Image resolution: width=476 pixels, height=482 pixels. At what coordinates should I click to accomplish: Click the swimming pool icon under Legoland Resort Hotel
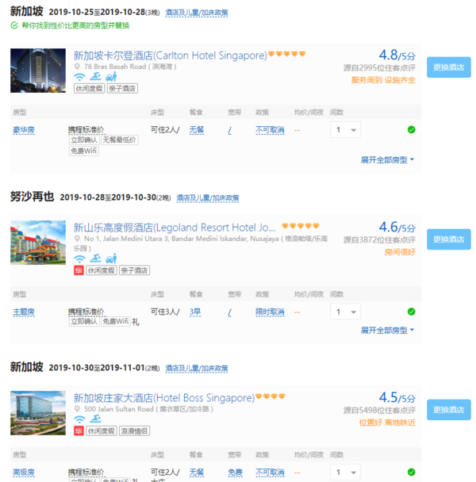[95, 258]
